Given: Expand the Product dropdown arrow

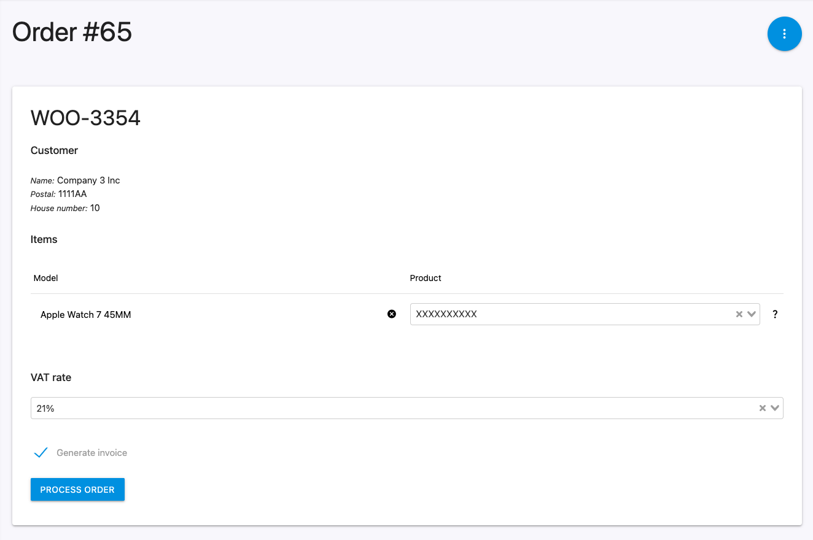Looking at the screenshot, I should pos(752,314).
